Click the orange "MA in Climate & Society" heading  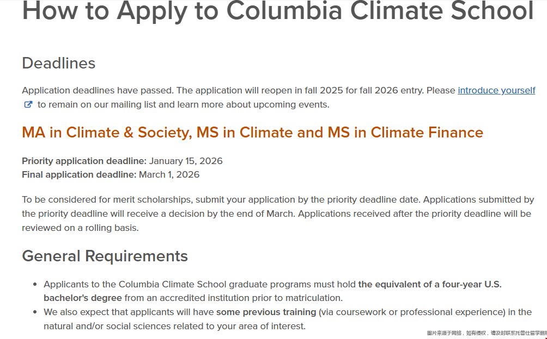pos(252,133)
